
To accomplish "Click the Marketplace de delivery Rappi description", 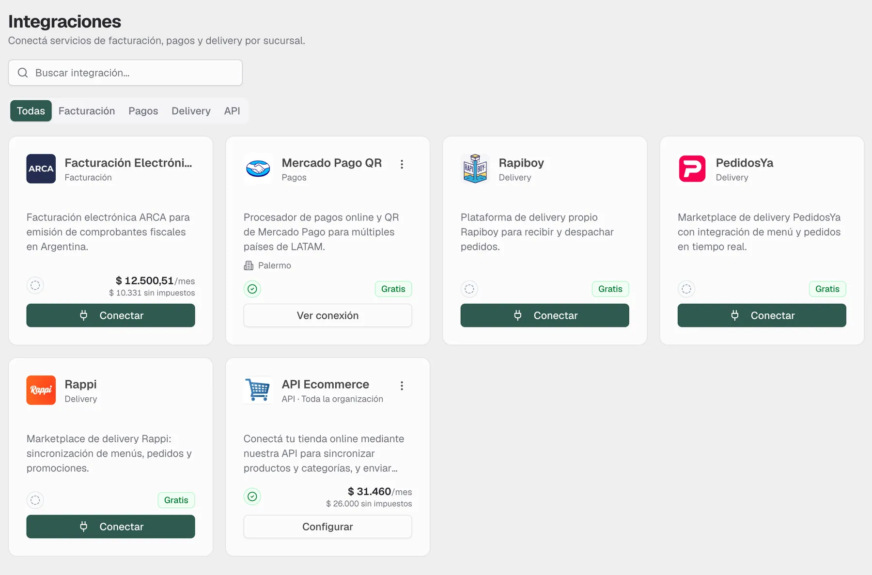I will click(109, 453).
